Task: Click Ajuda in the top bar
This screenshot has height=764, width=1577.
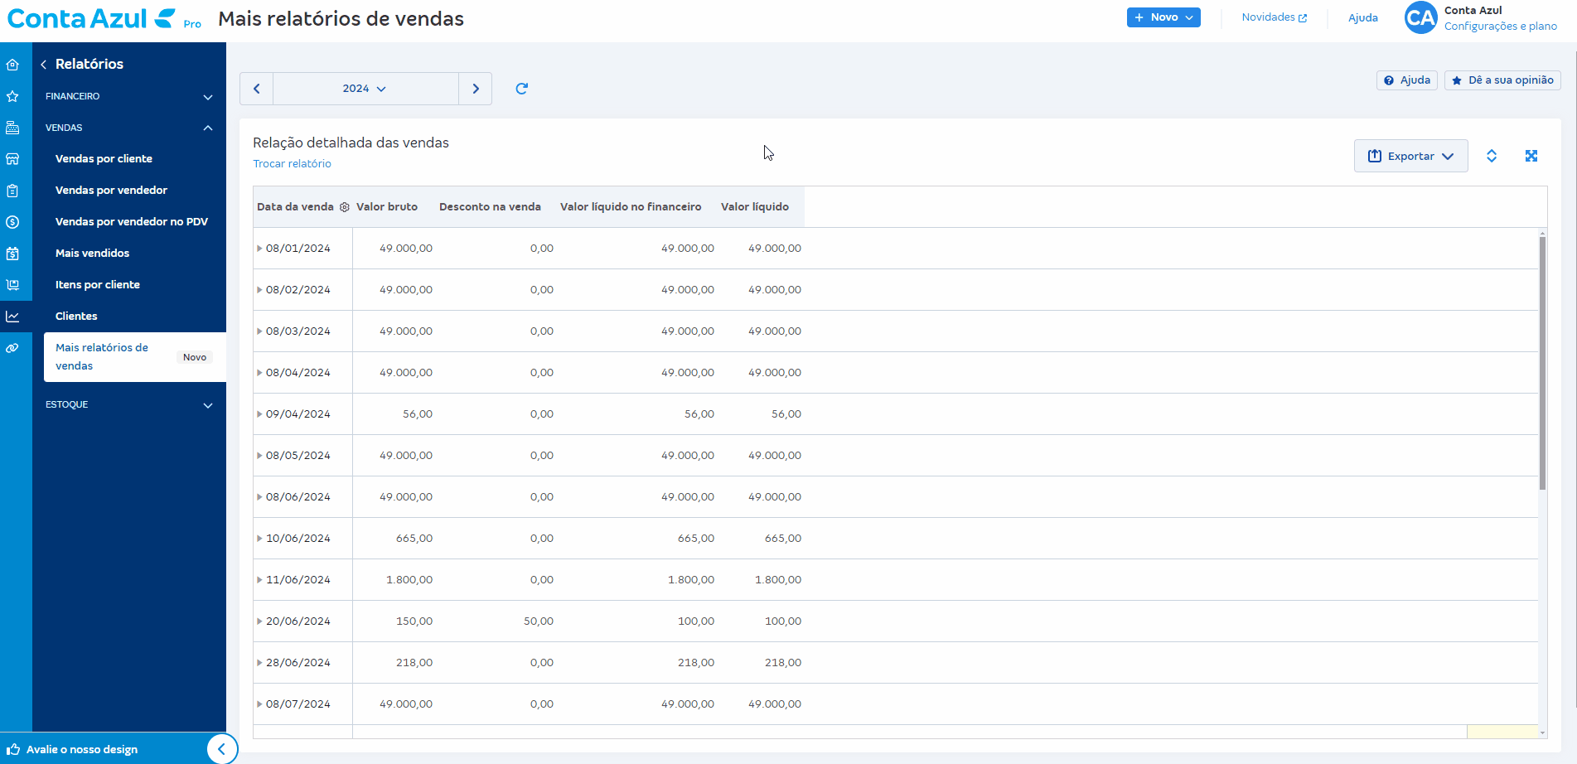Action: coord(1362,17)
